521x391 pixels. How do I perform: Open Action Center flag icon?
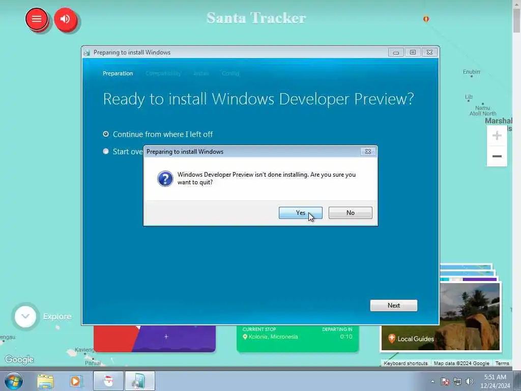point(445,381)
